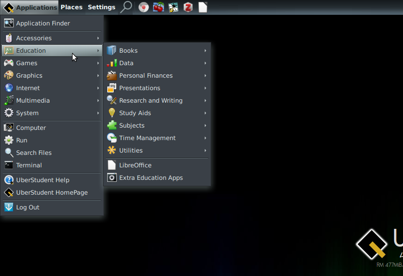
Task: Open the Settings menu in top panel
Action: pos(101,7)
